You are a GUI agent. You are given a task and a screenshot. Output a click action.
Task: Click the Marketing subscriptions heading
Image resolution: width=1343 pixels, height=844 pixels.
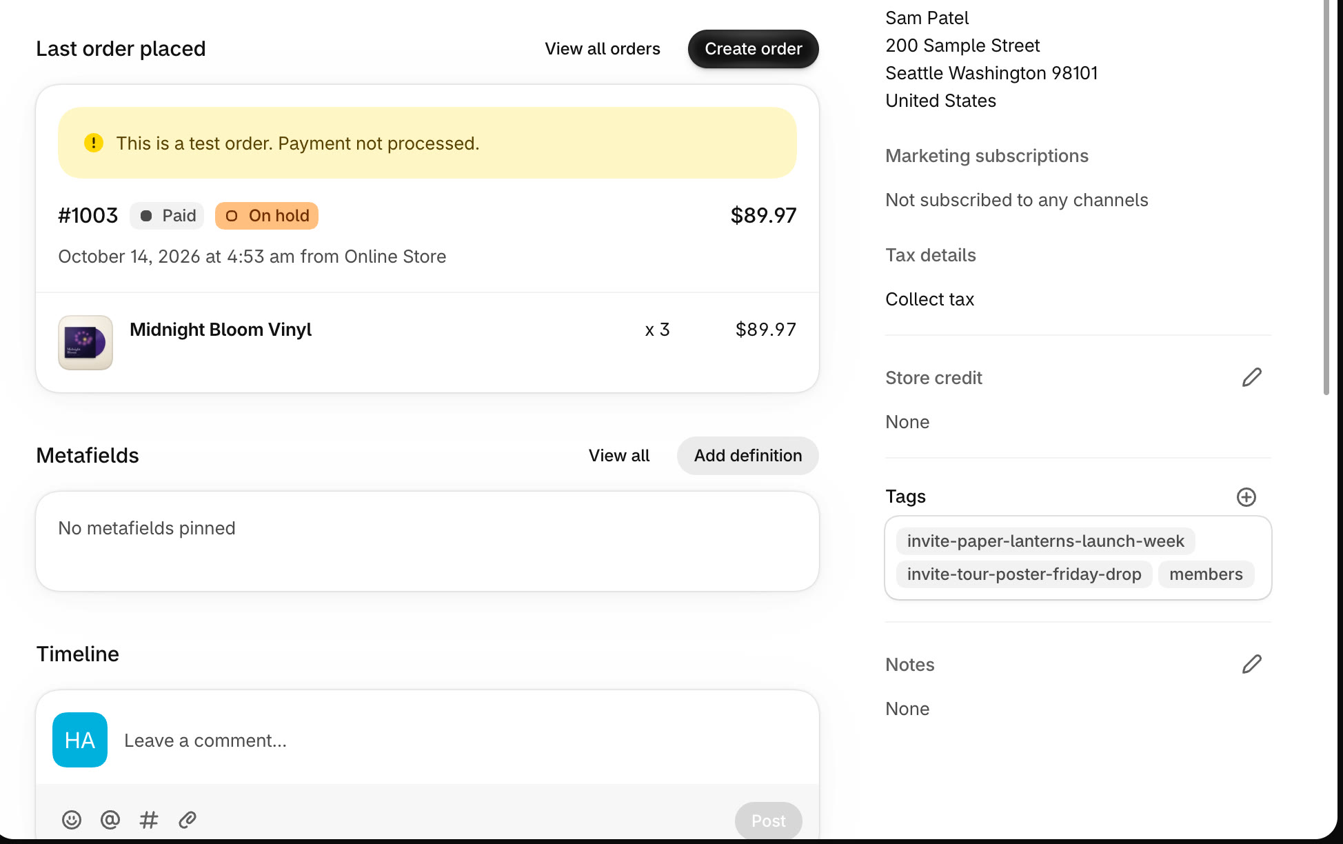pos(987,156)
